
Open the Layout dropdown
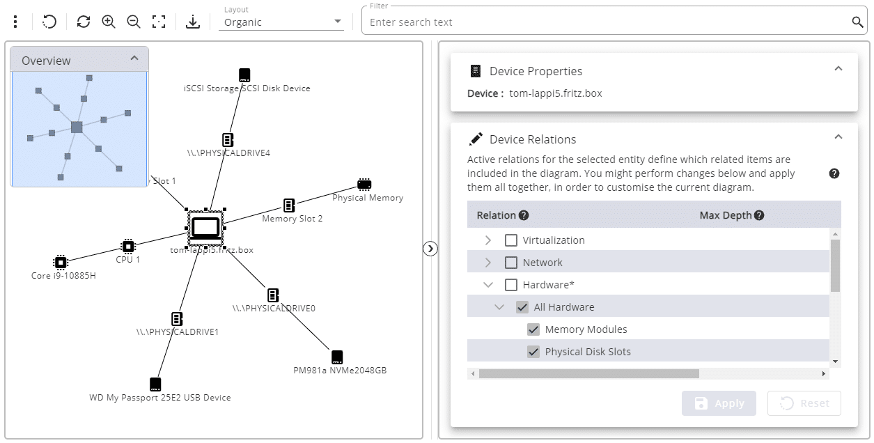(x=283, y=22)
